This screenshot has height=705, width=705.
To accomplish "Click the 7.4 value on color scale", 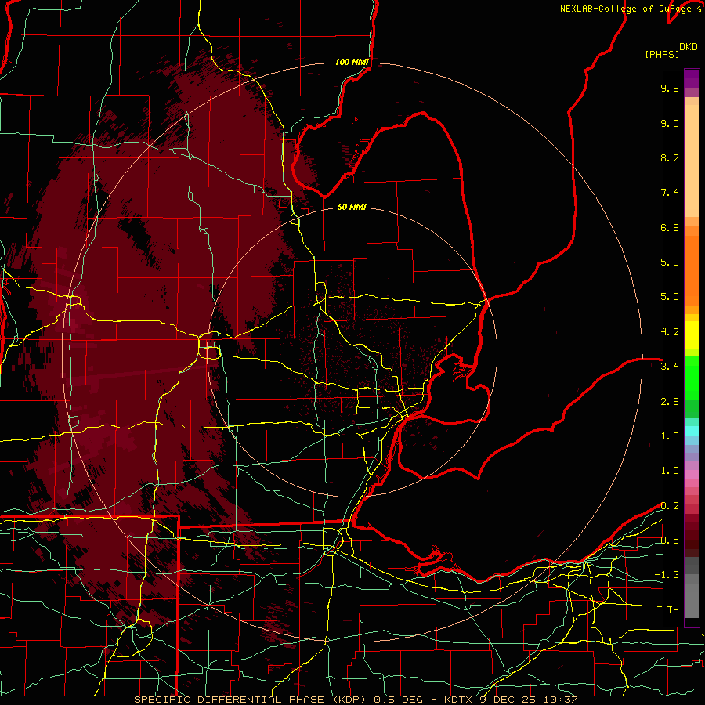I will click(x=670, y=193).
